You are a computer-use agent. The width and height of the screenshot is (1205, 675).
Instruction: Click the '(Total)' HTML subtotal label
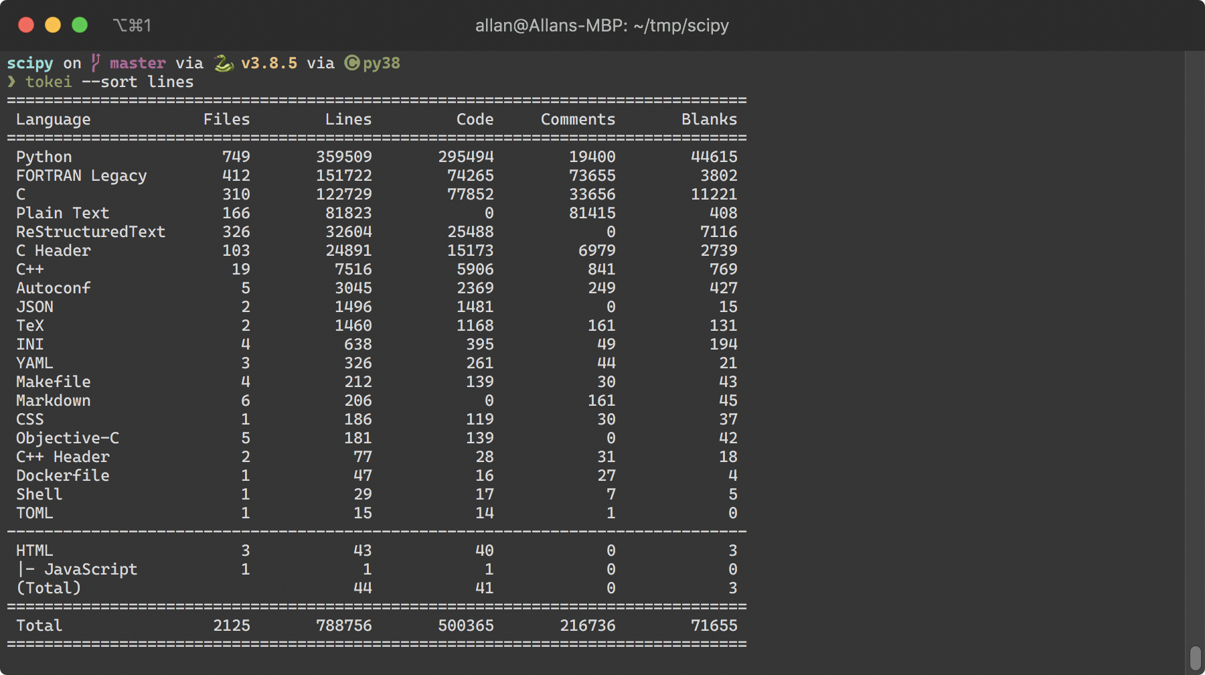(x=49, y=588)
